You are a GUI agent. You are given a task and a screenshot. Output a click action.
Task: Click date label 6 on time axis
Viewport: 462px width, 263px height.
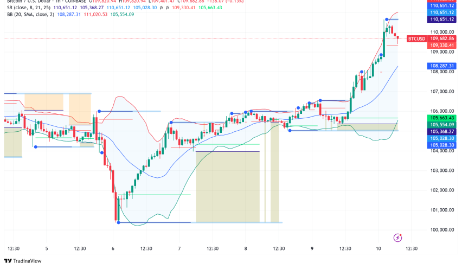point(113,248)
